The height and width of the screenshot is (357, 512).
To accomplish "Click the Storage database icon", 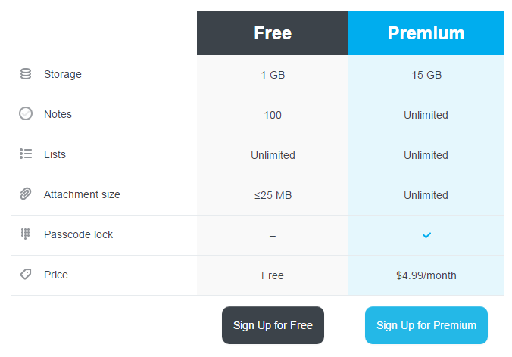I will [26, 74].
